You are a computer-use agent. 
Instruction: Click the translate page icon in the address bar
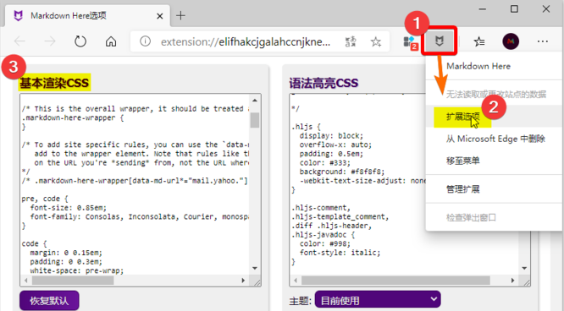[351, 42]
